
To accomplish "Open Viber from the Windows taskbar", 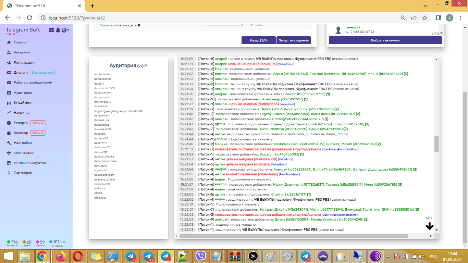I will click(200, 256).
